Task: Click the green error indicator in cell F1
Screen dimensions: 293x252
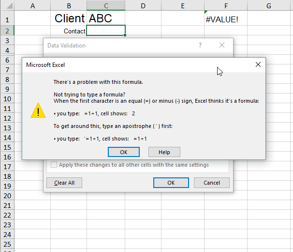Action: tap(206, 12)
